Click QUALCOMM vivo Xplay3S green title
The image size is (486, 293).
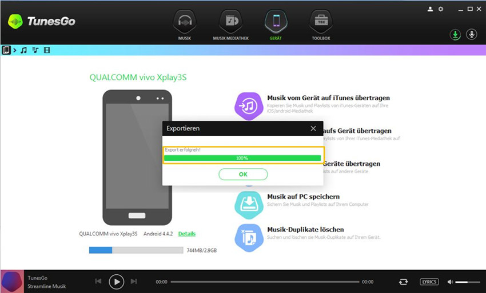138,78
